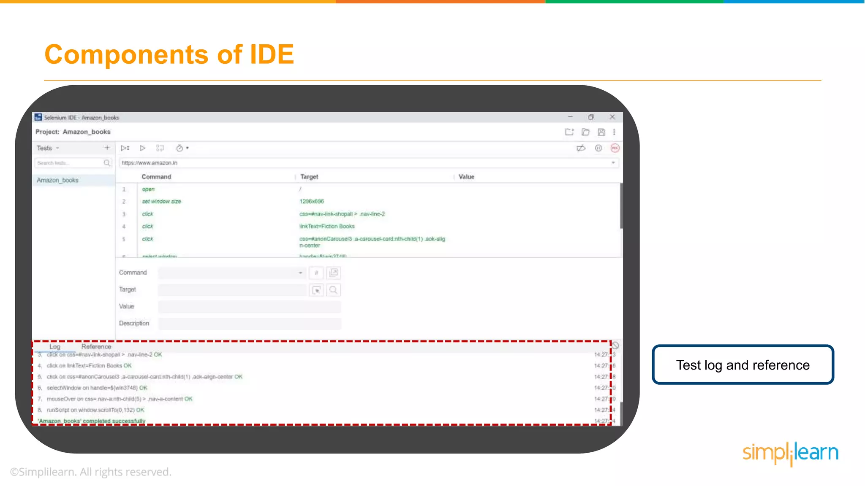Click the Pause on exceptions icon

[x=598, y=148]
